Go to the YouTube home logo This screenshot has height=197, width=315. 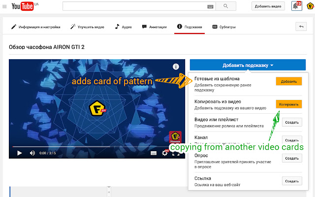23,6
